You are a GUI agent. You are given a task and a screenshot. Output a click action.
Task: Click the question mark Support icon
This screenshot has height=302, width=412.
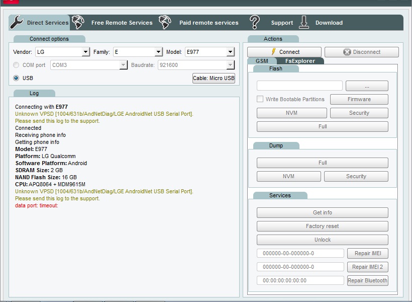pyautogui.click(x=255, y=22)
